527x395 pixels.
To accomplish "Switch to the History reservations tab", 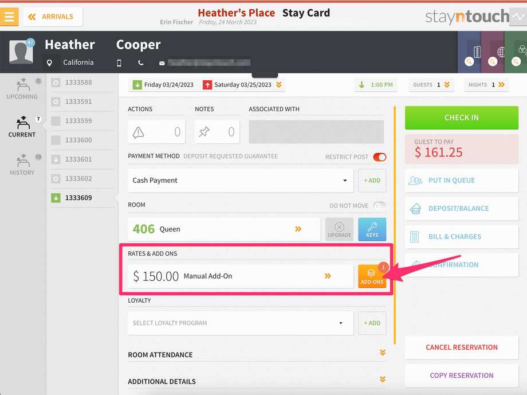I will pos(22,165).
